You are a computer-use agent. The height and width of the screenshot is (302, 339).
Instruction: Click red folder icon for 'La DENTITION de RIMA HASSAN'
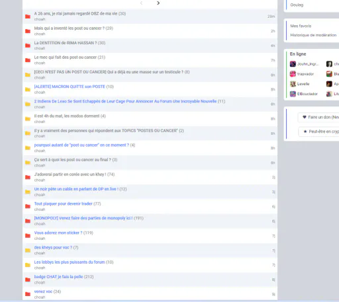pyautogui.click(x=28, y=46)
